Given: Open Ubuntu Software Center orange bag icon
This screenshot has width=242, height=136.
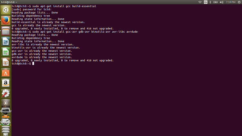Looking at the screenshot, I should coord(5,73).
